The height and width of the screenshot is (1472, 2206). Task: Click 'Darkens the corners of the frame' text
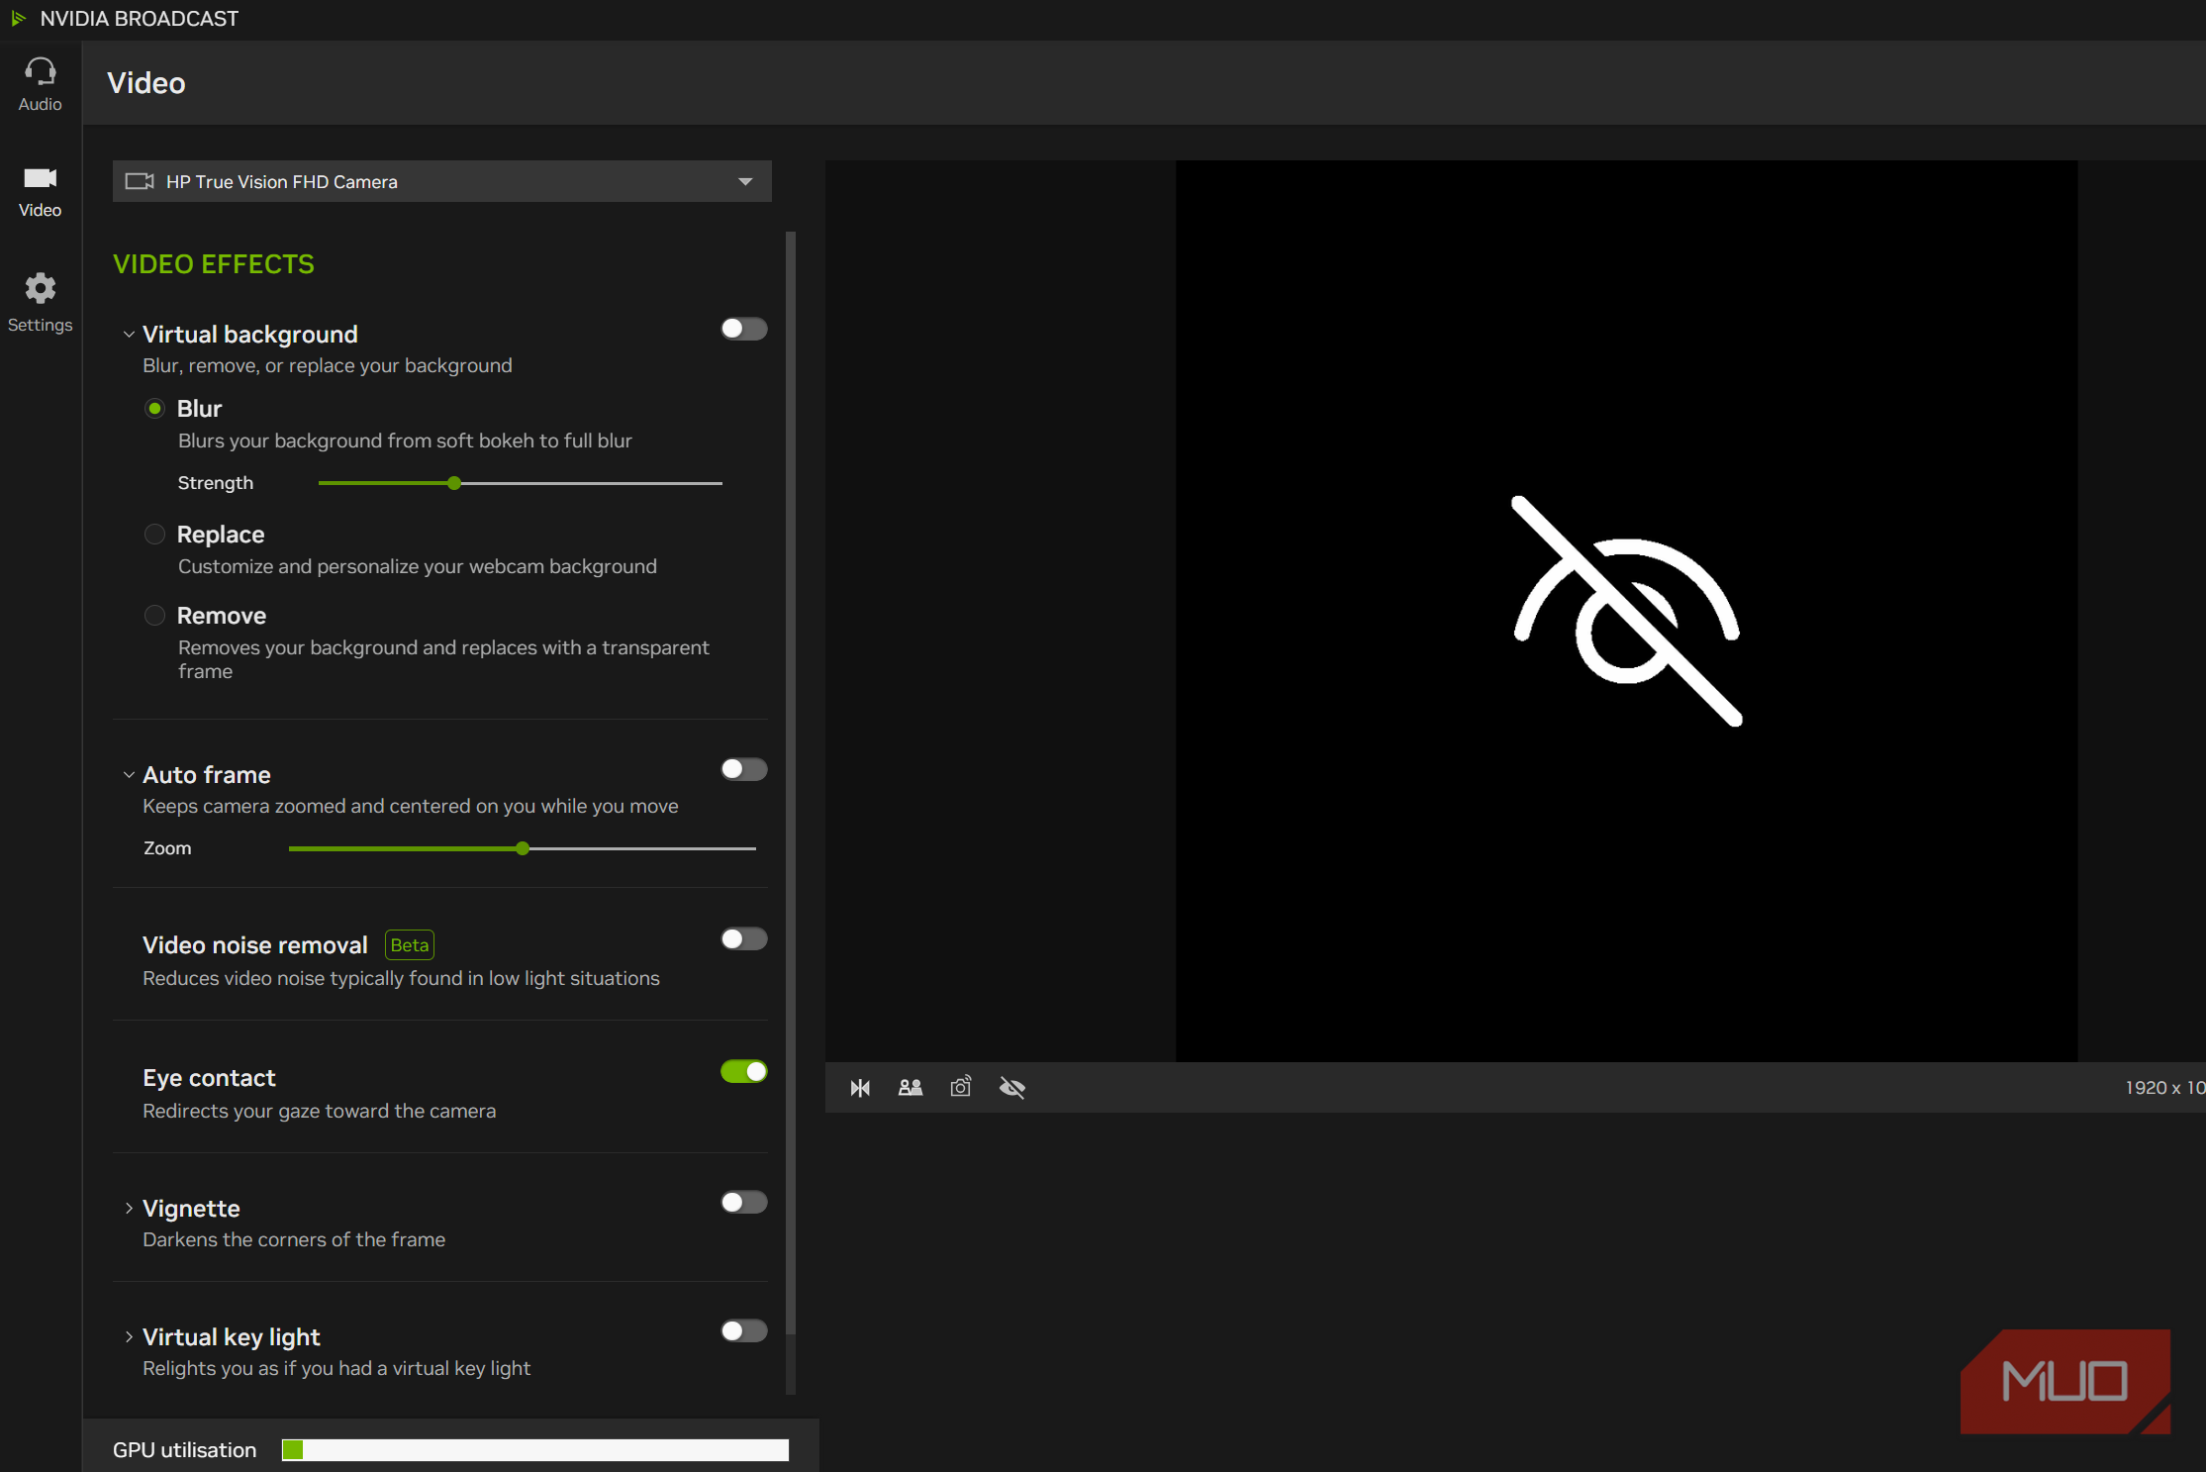294,1238
